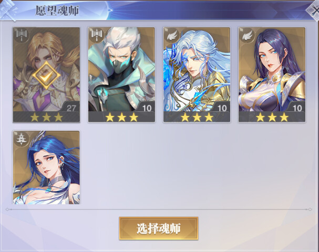Choose the long silver-blue haired hero card
Screen dimensions: 319x252
point(197,75)
